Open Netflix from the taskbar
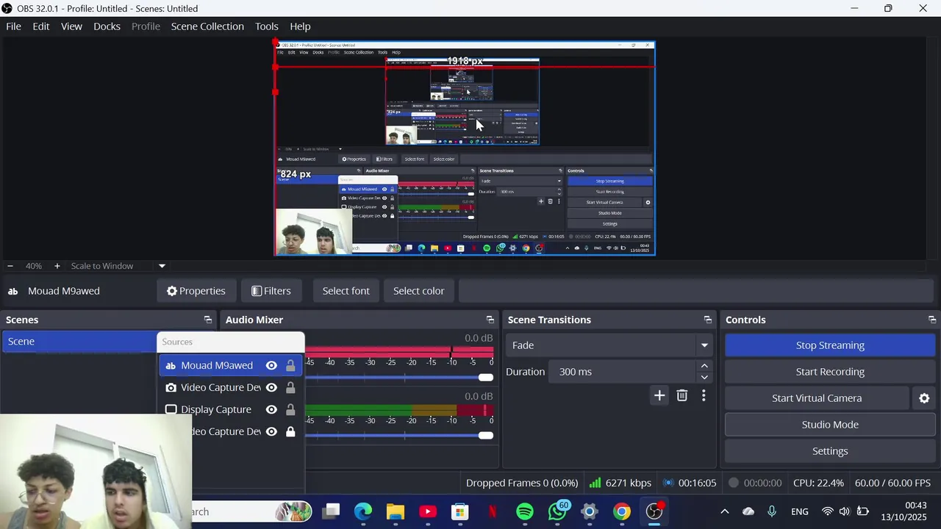 click(493, 511)
